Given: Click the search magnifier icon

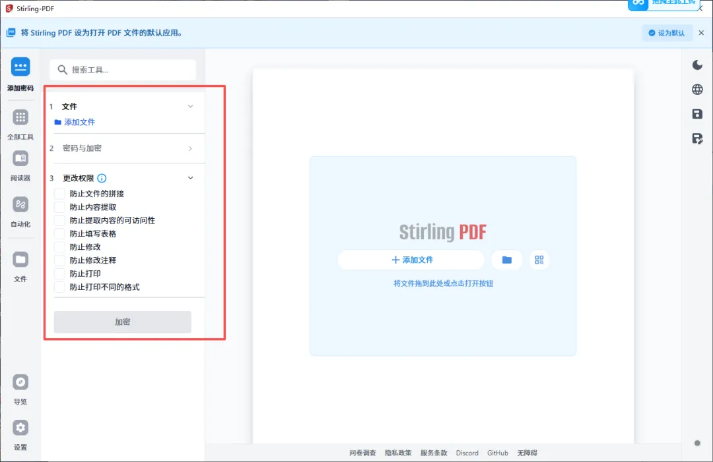Looking at the screenshot, I should click(62, 70).
